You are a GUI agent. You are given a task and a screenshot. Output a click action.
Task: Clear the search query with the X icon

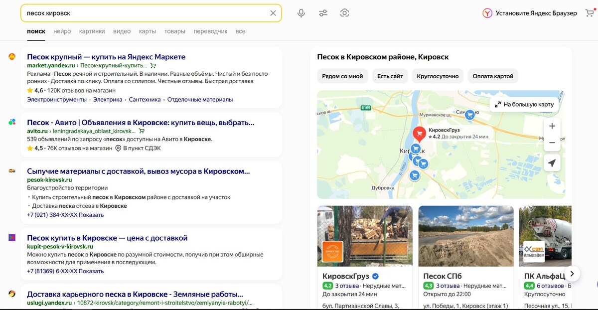coord(273,13)
